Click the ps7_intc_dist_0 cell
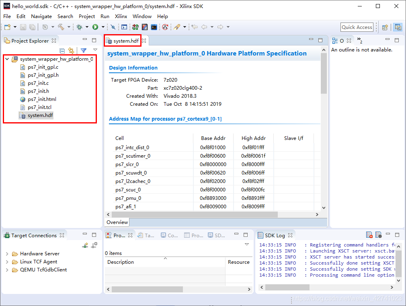The image size is (406, 306). 132,148
